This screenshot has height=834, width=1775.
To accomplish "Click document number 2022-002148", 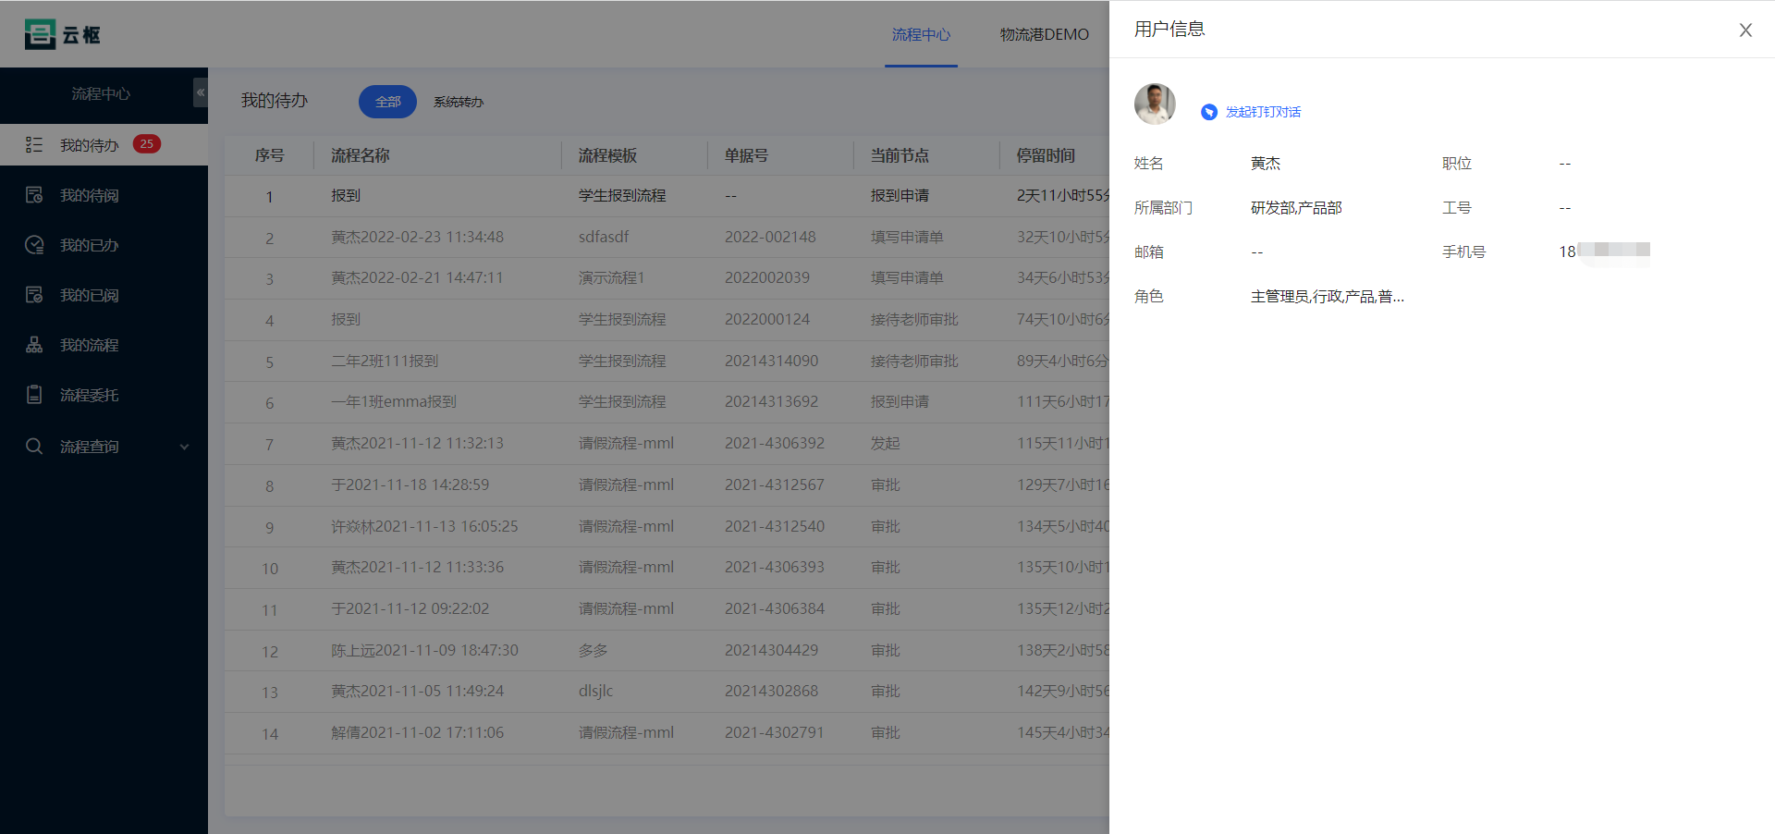I will [x=770, y=238].
